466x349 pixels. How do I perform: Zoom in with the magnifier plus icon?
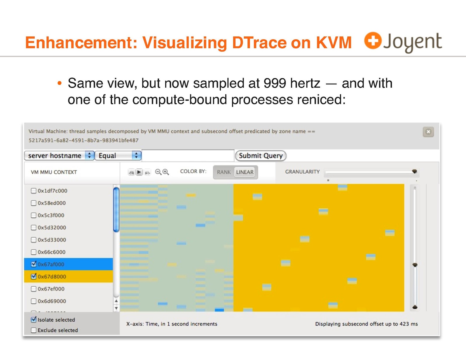pyautogui.click(x=166, y=172)
